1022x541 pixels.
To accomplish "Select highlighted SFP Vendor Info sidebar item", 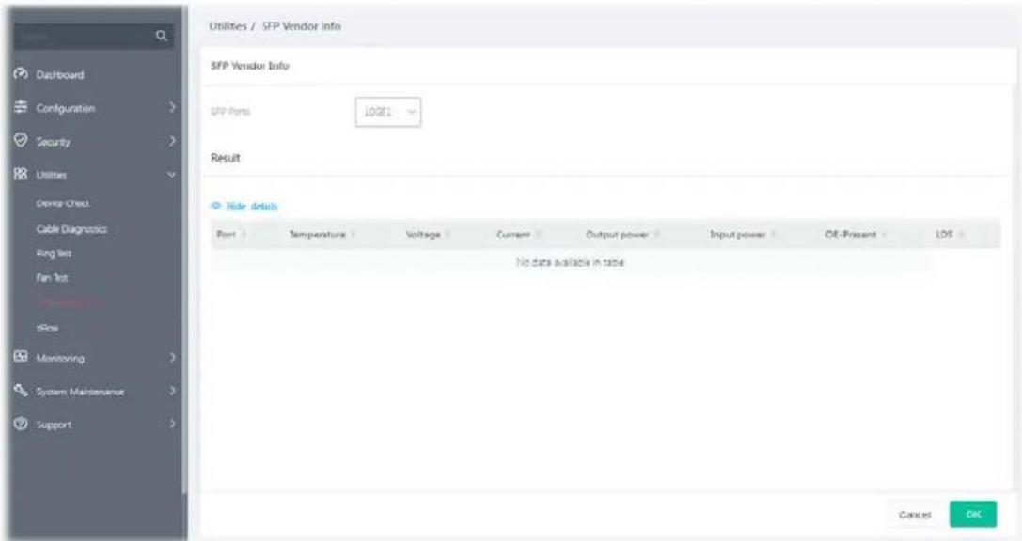I will [69, 302].
